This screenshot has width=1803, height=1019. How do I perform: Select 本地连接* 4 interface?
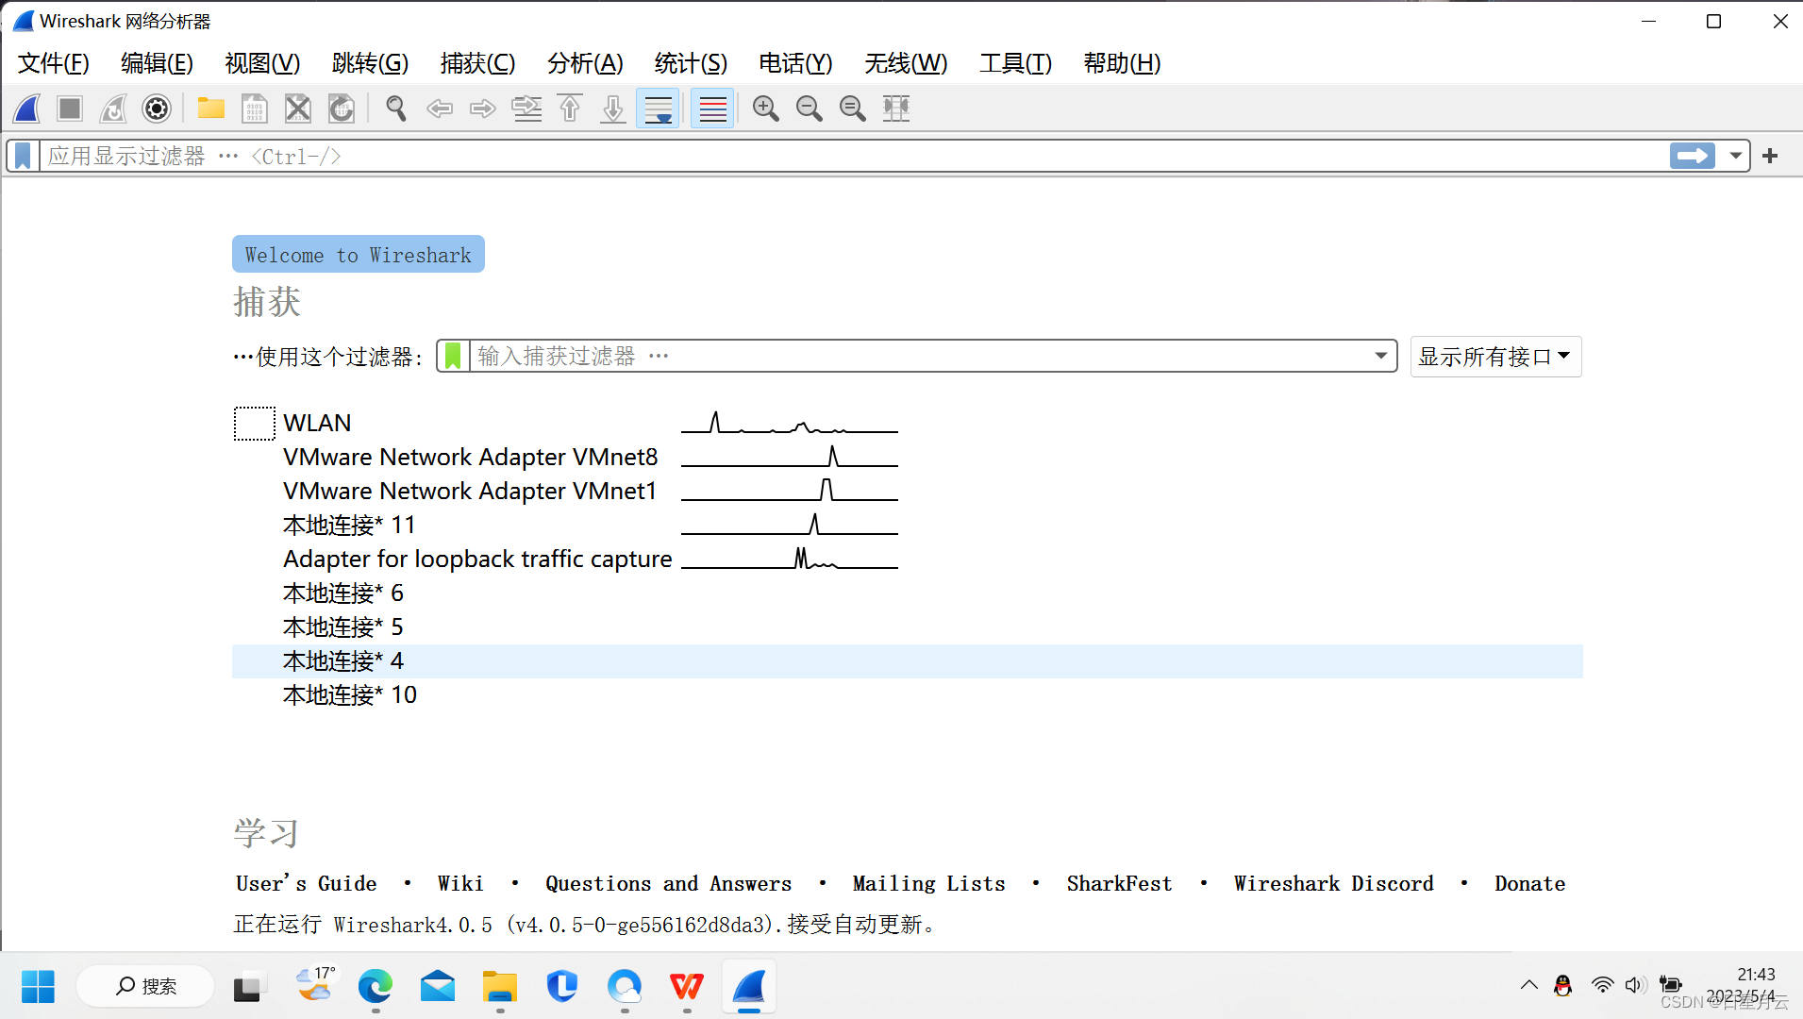tap(908, 661)
